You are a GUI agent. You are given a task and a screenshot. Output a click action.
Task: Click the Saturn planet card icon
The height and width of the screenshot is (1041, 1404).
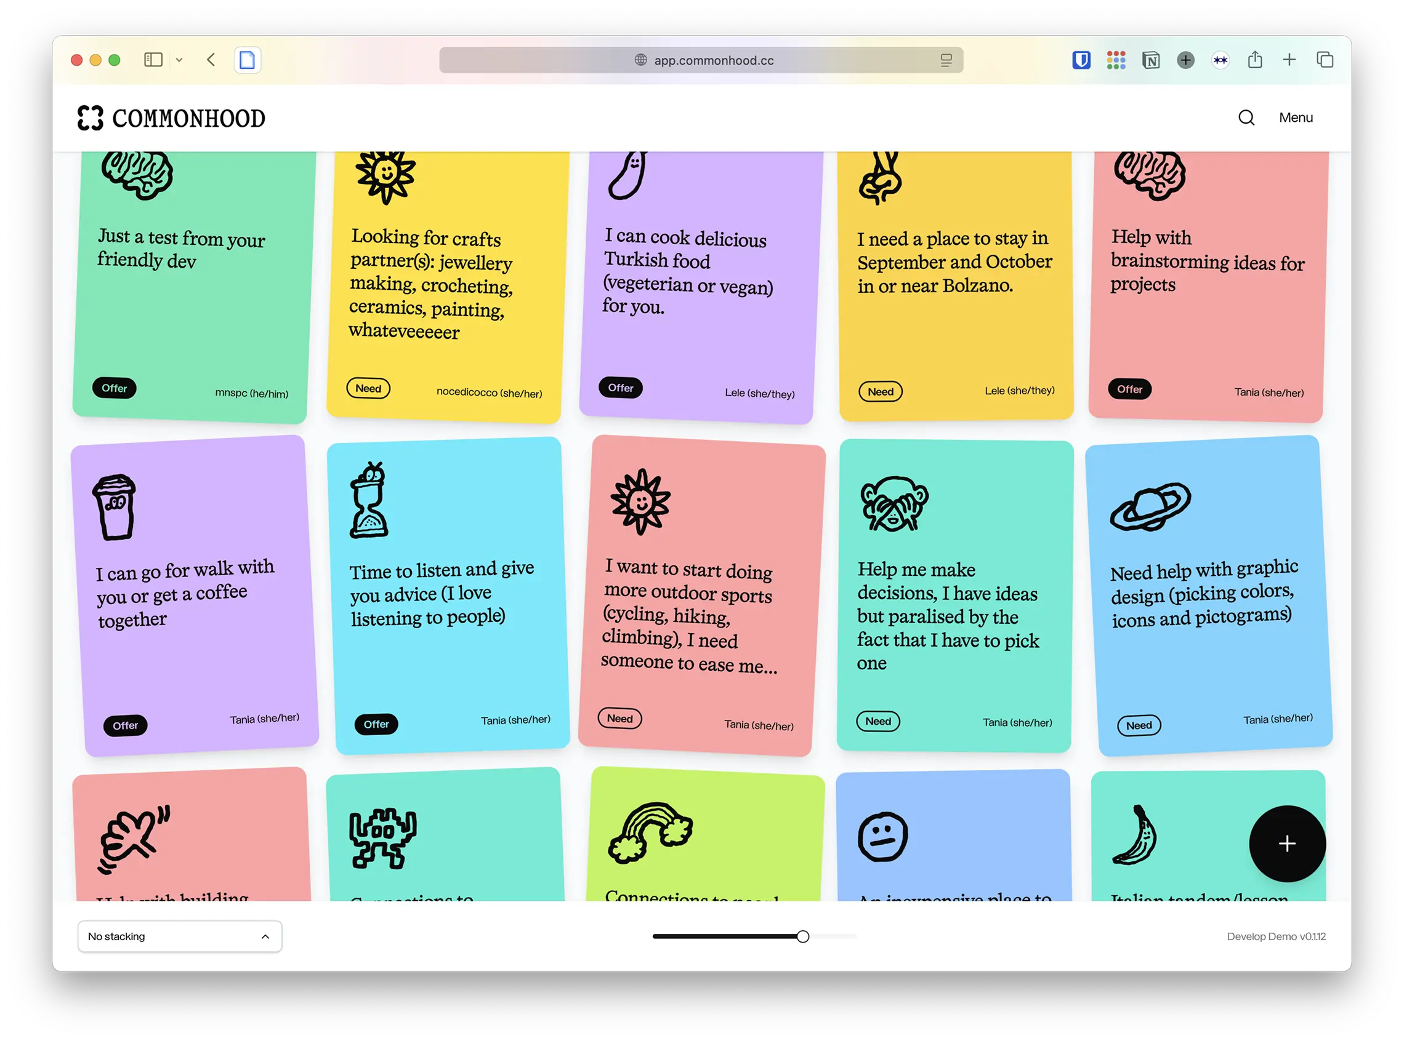pos(1150,506)
